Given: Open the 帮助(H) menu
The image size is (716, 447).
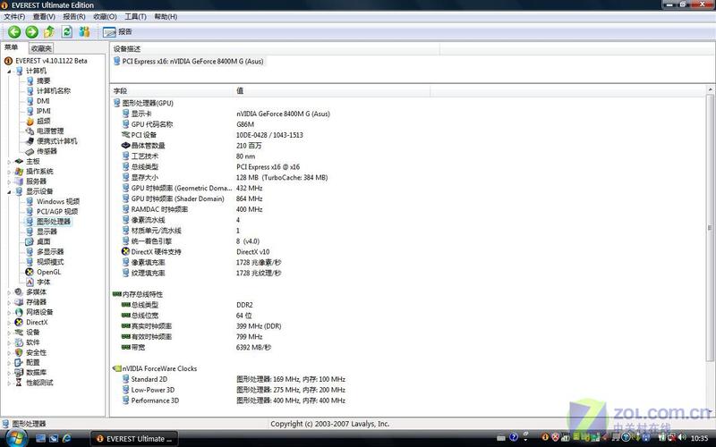Looking at the screenshot, I should 166,16.
